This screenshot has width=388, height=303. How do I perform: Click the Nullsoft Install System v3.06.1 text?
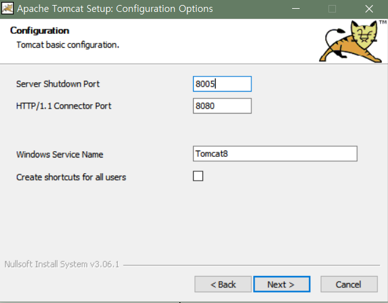pos(62,264)
